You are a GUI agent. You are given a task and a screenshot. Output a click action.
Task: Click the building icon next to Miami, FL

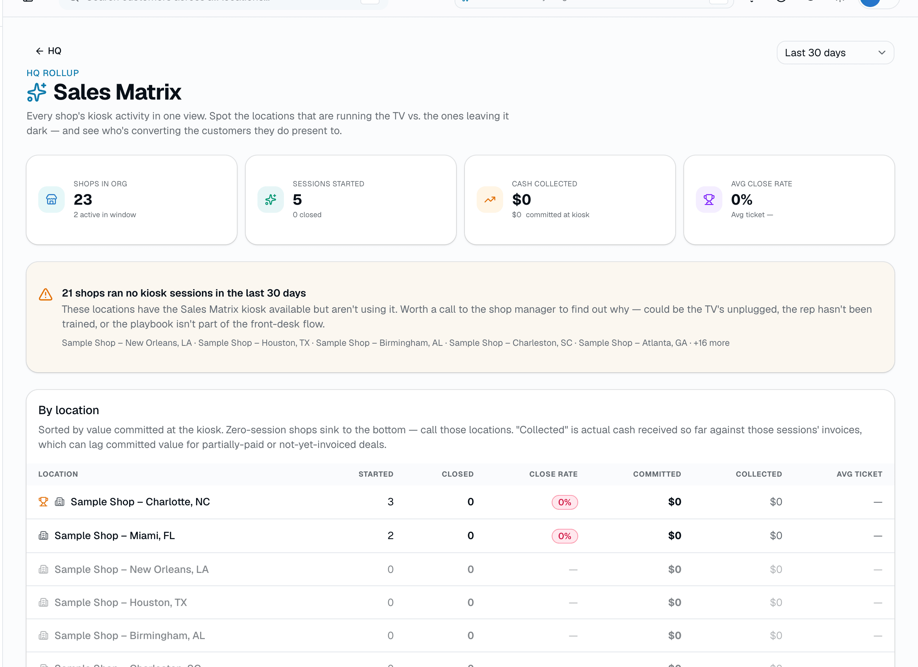43,535
